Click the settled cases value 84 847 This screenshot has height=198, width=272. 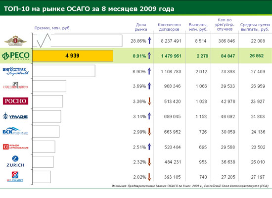pyautogui.click(x=228, y=56)
